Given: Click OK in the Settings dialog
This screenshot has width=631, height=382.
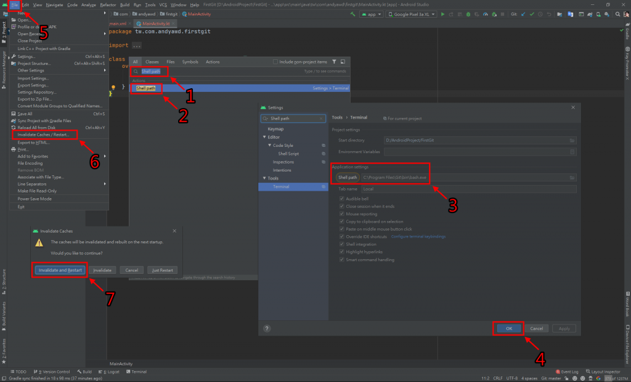Looking at the screenshot, I should click(508, 328).
